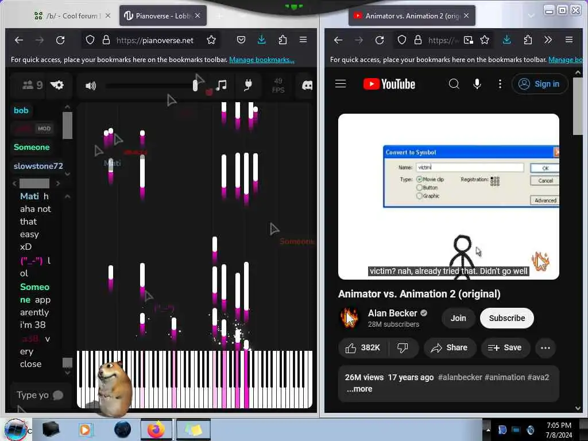Open Pianoverse settings gear icon
Screen dimensions: 588x441
(57, 85)
